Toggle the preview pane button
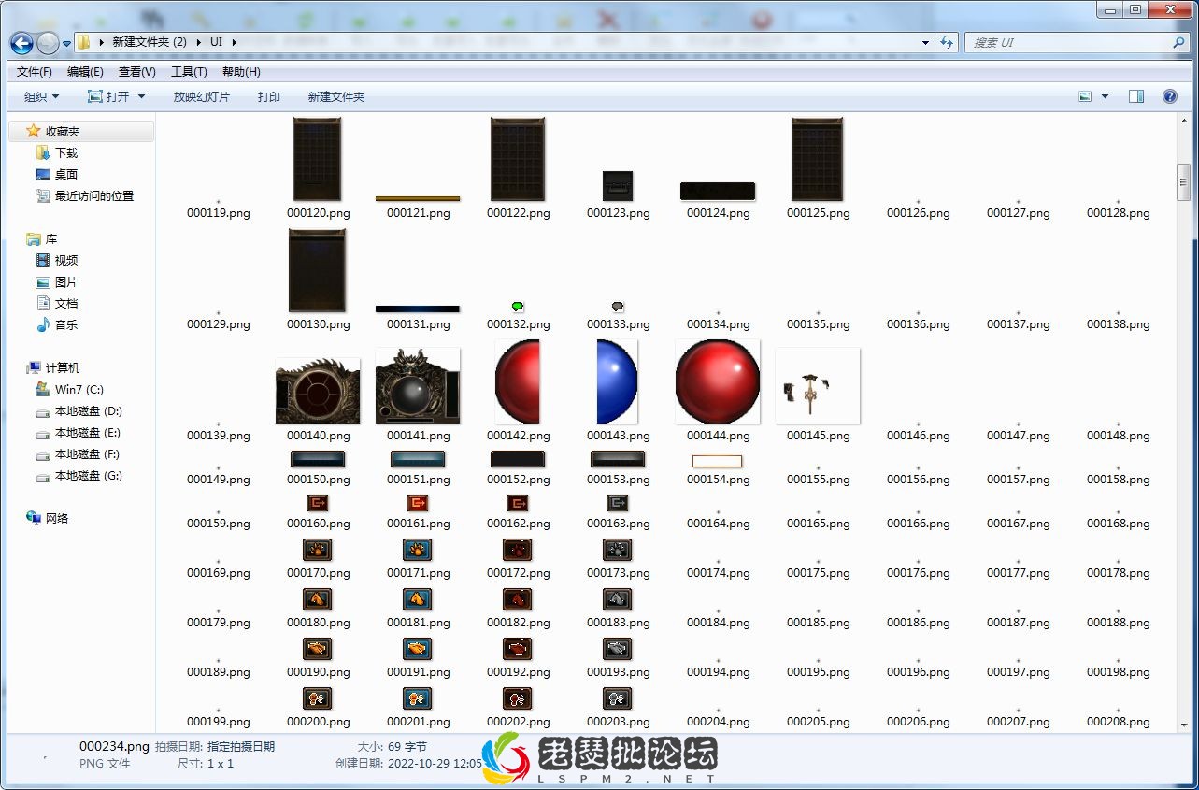This screenshot has width=1199, height=790. [x=1136, y=96]
